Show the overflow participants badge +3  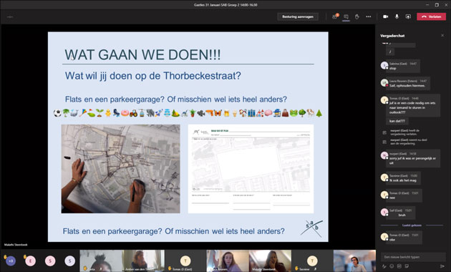[x=11, y=261]
